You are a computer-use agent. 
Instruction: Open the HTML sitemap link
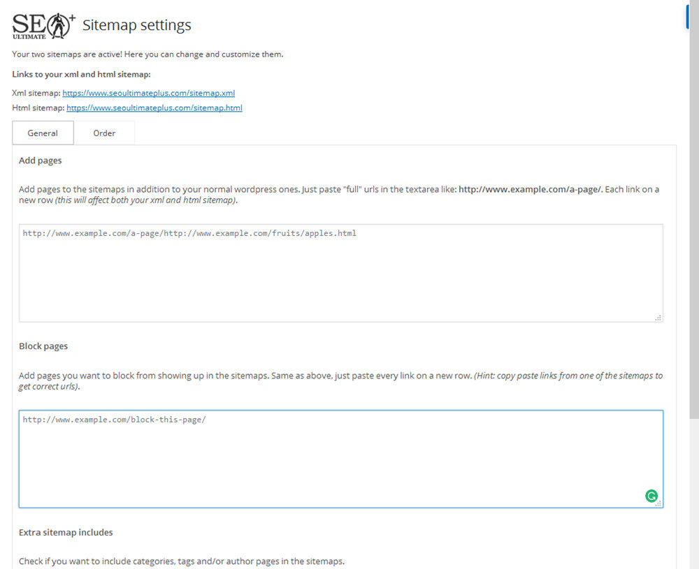pos(154,108)
